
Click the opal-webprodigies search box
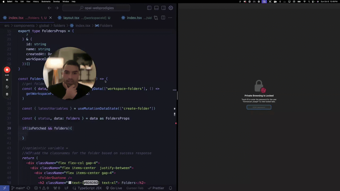[x=96, y=8]
